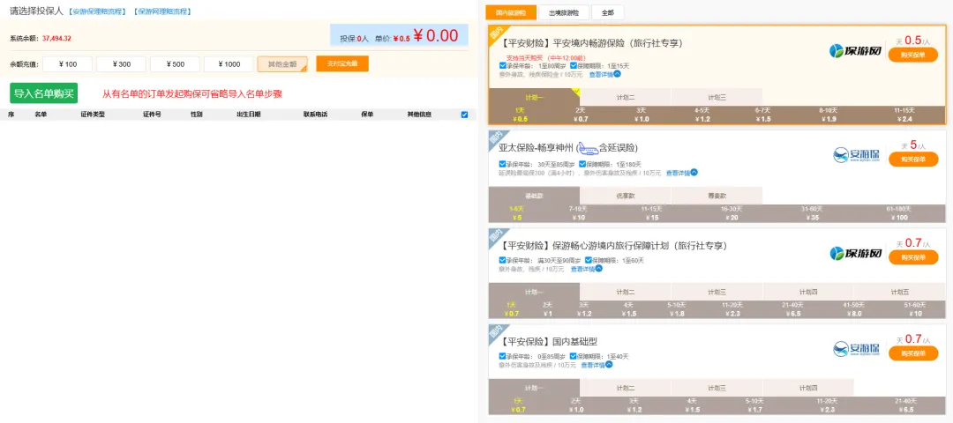Click 购买保单 for 保游畅心游境内旅行保障计划
The height and width of the screenshot is (423, 953).
(x=913, y=257)
